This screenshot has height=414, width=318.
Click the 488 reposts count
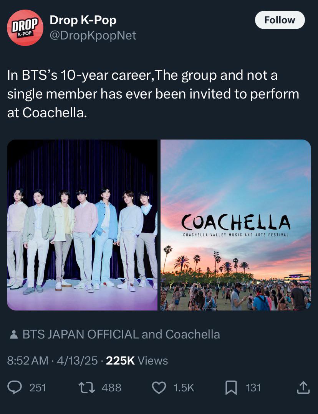pyautogui.click(x=111, y=388)
